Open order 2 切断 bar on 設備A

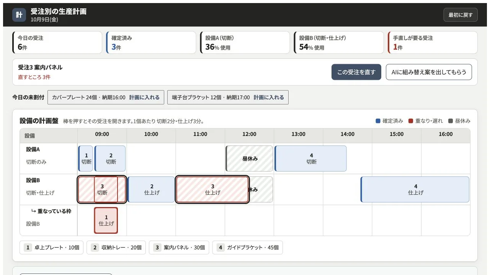[110, 159]
